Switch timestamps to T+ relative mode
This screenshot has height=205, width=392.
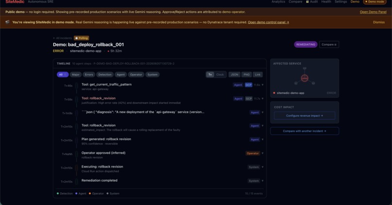pyautogui.click(x=210, y=75)
